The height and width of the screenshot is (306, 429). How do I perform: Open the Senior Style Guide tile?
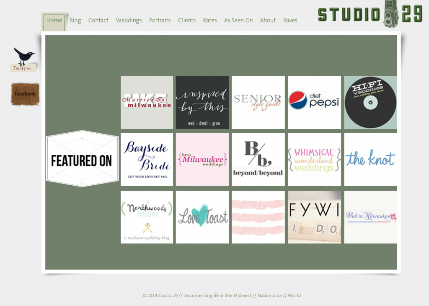[258, 103]
